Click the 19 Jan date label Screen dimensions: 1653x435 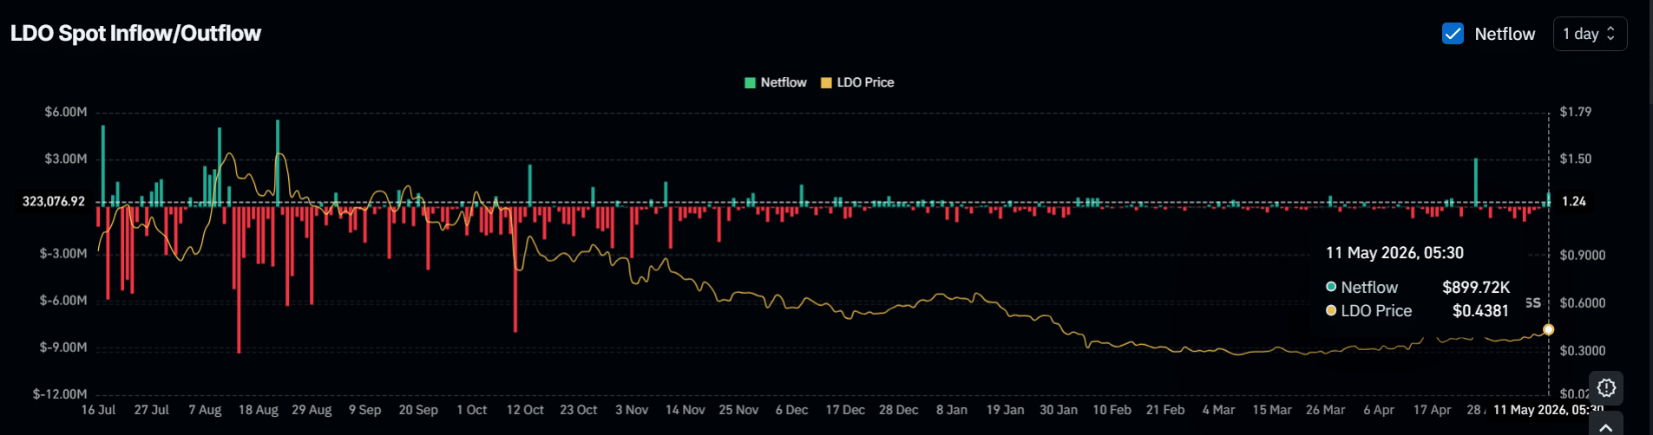[x=1005, y=410]
